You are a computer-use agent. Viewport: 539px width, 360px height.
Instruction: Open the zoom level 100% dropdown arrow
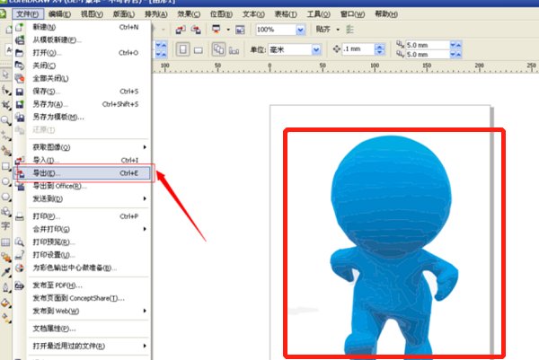(x=300, y=30)
